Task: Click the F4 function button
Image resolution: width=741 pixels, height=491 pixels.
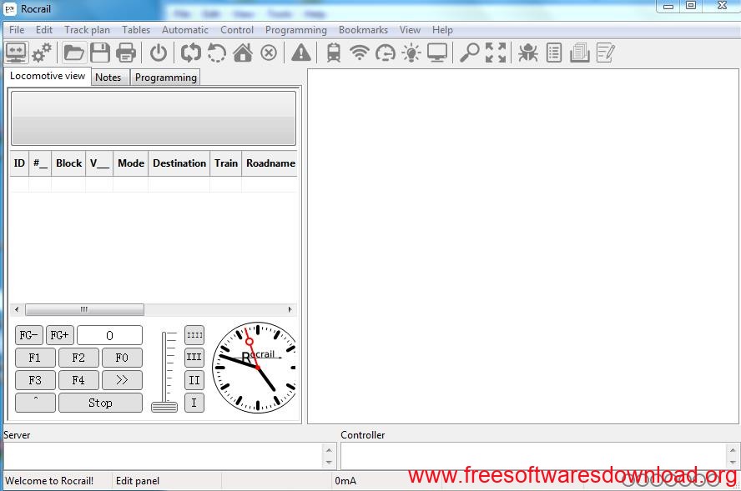Action: [x=78, y=380]
